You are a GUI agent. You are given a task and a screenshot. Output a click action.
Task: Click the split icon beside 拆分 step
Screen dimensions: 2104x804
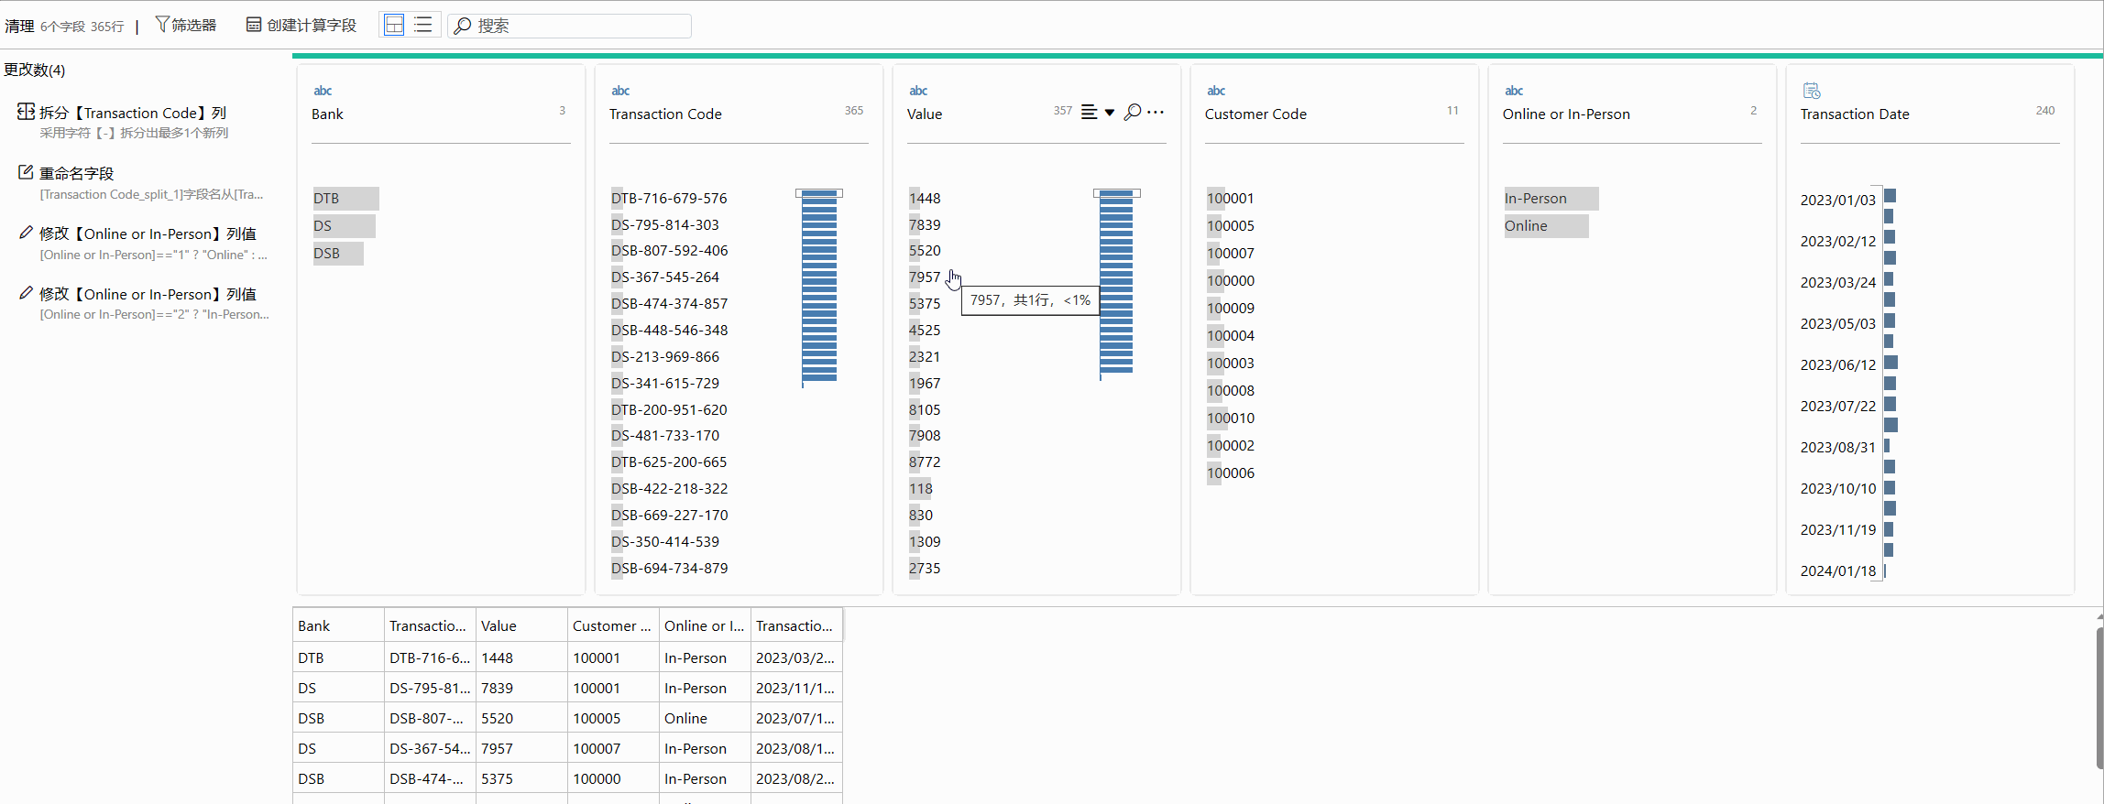coord(26,112)
